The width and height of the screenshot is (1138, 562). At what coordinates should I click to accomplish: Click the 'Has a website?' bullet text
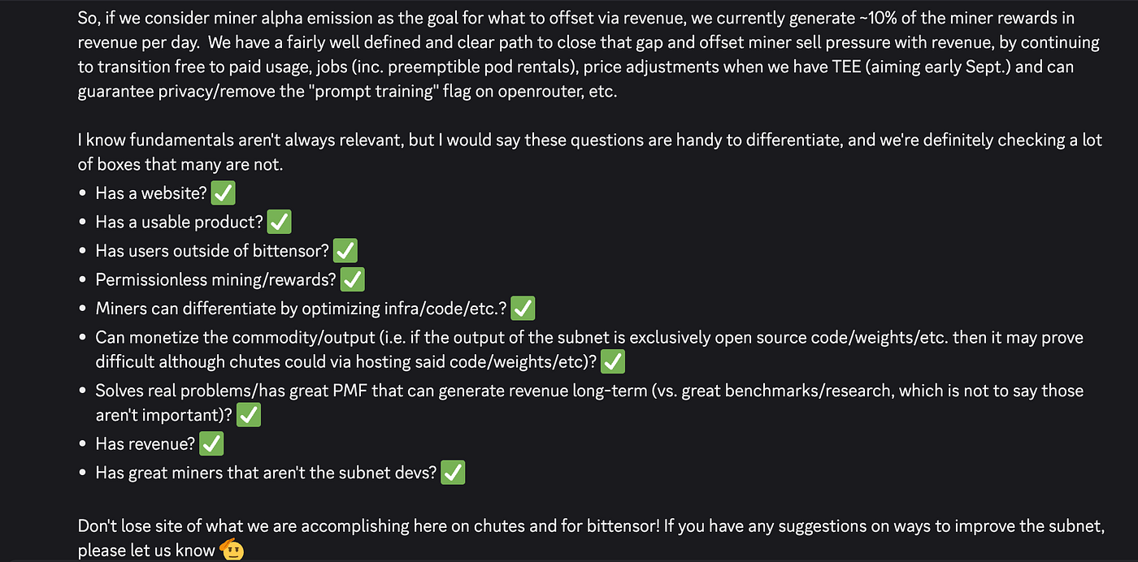tap(151, 194)
